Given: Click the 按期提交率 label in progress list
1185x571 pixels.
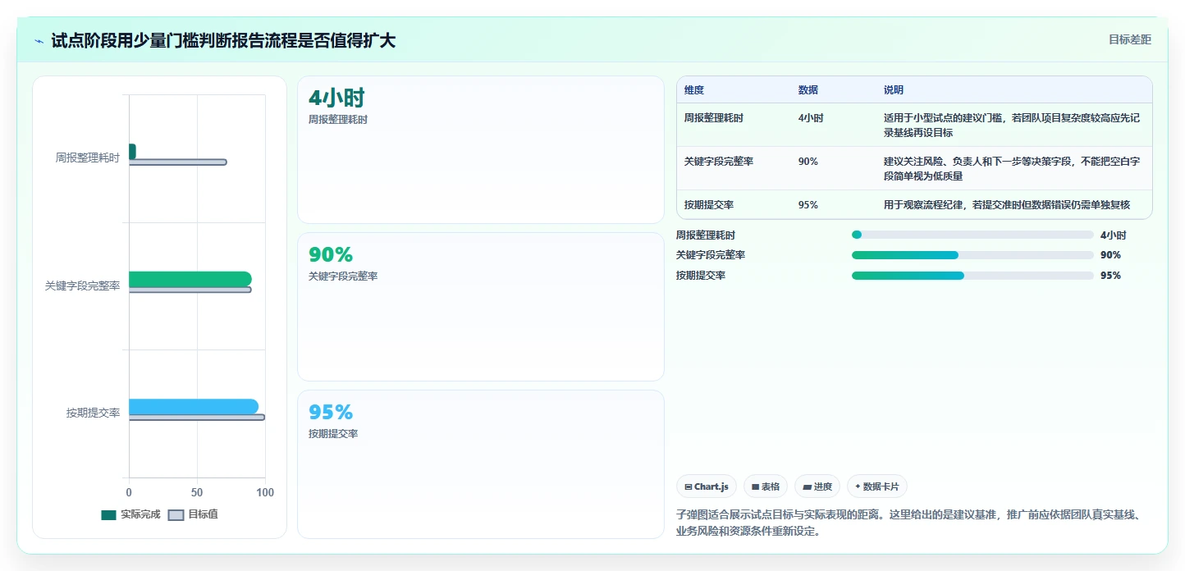Looking at the screenshot, I should click(701, 276).
